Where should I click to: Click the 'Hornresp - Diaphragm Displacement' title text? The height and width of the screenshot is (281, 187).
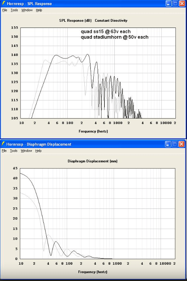39,144
